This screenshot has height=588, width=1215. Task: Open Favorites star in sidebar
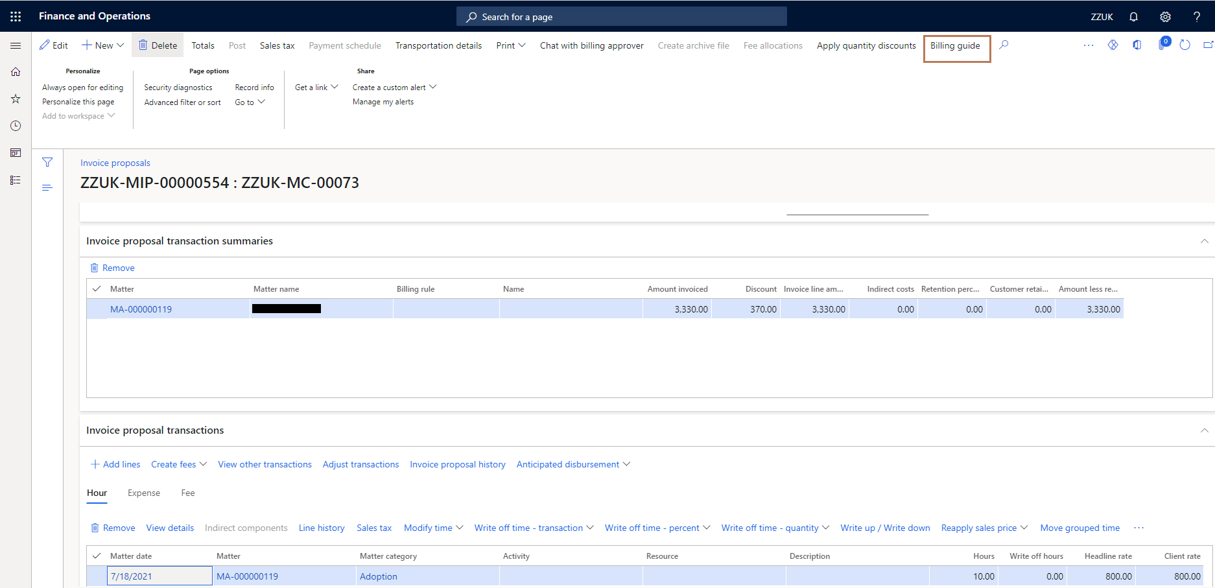tap(16, 99)
